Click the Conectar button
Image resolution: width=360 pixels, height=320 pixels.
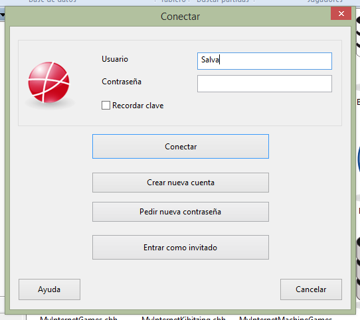point(181,147)
